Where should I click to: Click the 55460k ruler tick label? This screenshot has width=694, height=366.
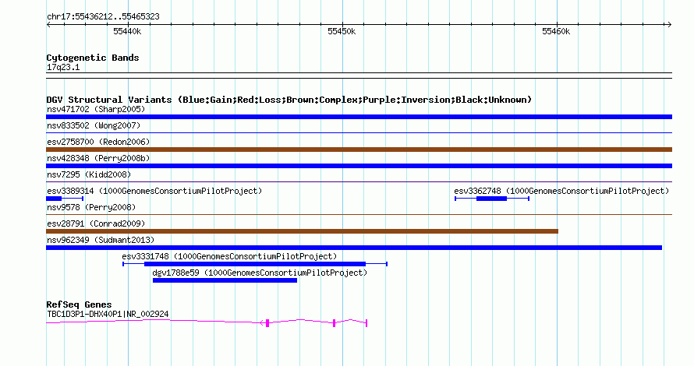click(x=556, y=31)
